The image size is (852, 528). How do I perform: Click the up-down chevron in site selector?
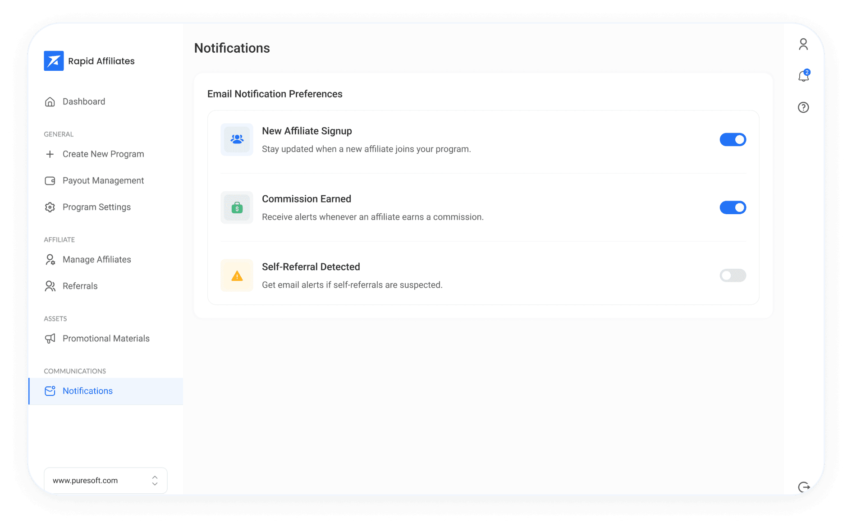(155, 481)
